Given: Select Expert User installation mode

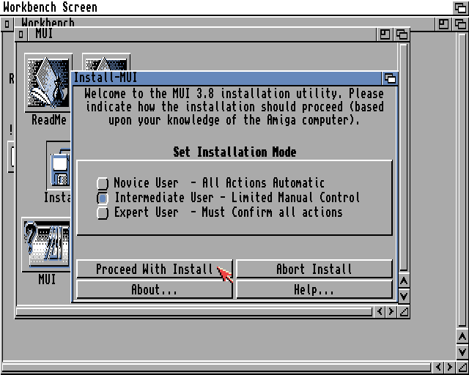Looking at the screenshot, I should [x=103, y=212].
